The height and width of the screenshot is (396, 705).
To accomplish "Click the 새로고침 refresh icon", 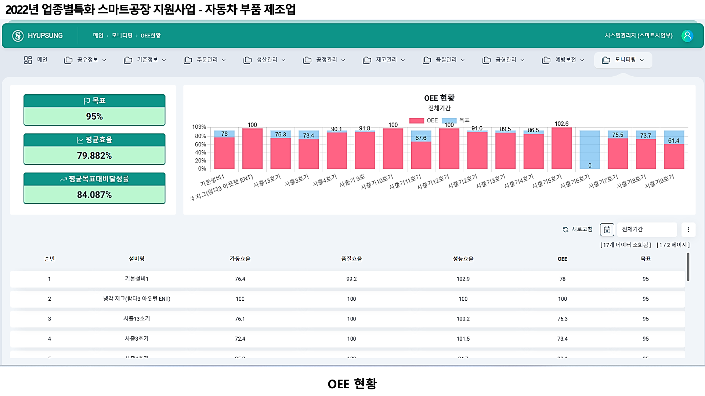I will point(565,230).
